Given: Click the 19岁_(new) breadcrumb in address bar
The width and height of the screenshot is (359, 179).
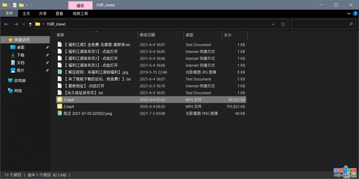Looking at the screenshot, I should [x=56, y=24].
